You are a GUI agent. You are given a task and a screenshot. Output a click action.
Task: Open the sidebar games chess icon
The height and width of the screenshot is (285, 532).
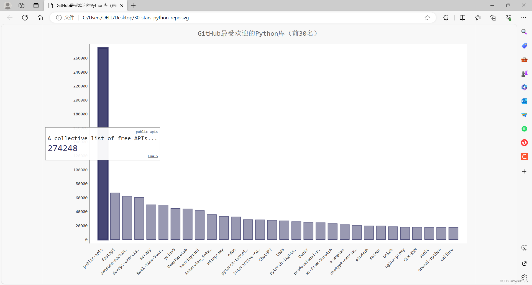tap(524, 73)
